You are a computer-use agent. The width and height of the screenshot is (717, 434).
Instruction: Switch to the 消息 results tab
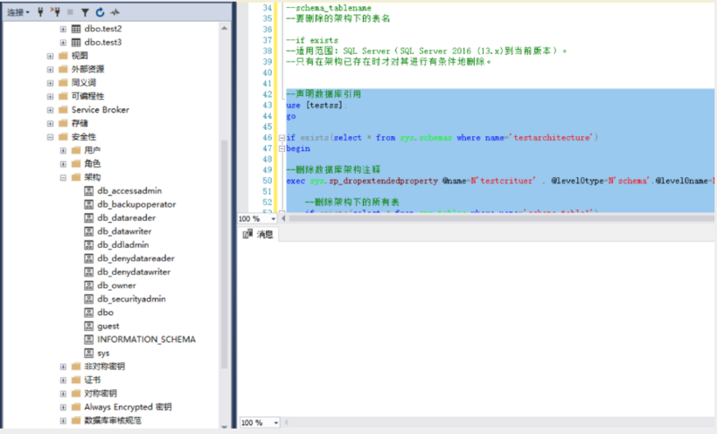(258, 234)
